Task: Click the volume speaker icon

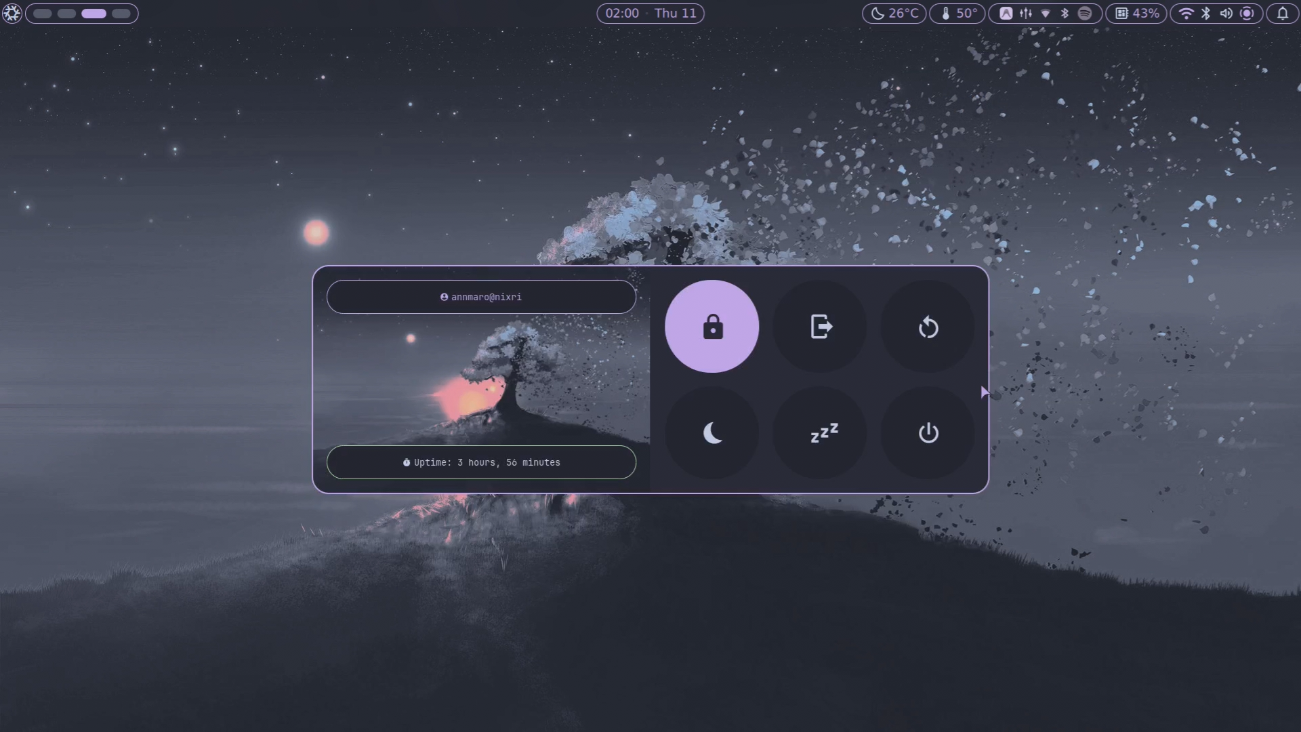Action: point(1226,14)
